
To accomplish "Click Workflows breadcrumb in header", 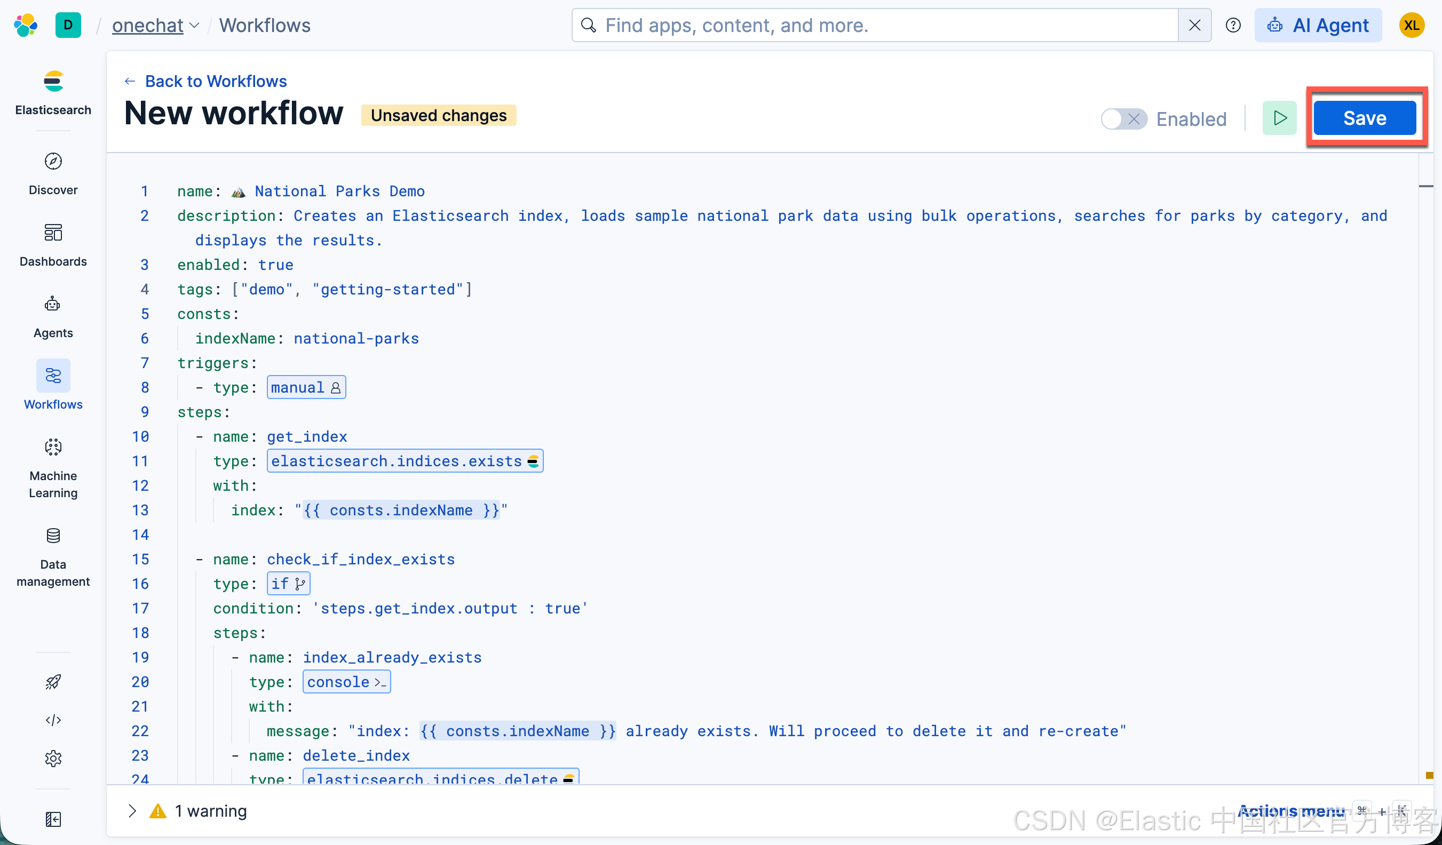I will click(x=265, y=25).
